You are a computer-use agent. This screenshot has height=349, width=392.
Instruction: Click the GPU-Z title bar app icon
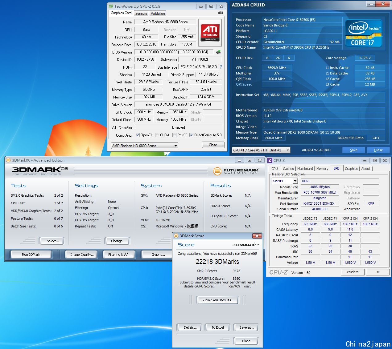111,6
